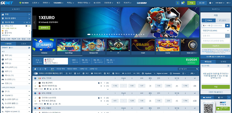
Task: Open the dollar payments icon in header
Action: pos(178,3)
